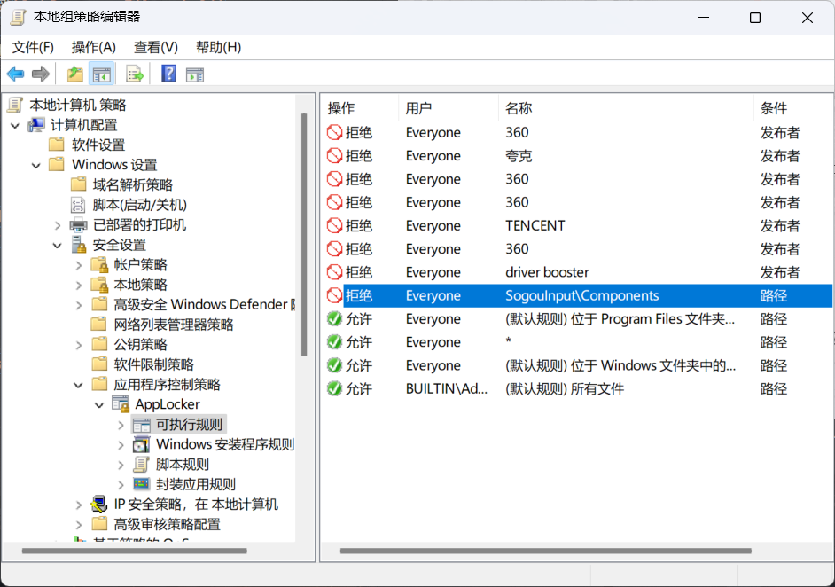Click the blue Back arrow in toolbar
The image size is (835, 587).
tap(15, 74)
